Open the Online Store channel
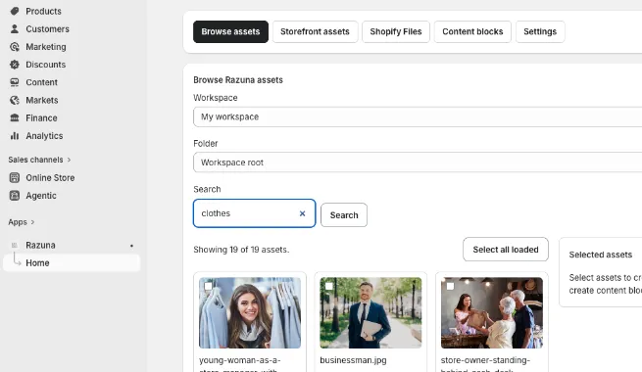The width and height of the screenshot is (642, 372). 50,178
